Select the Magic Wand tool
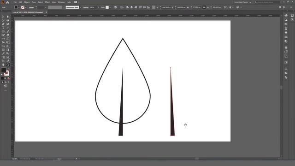 coord(3,20)
